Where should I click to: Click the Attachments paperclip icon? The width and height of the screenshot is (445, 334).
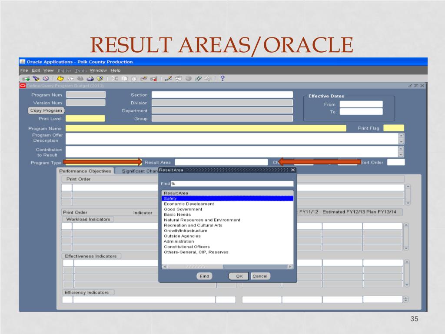(198, 79)
